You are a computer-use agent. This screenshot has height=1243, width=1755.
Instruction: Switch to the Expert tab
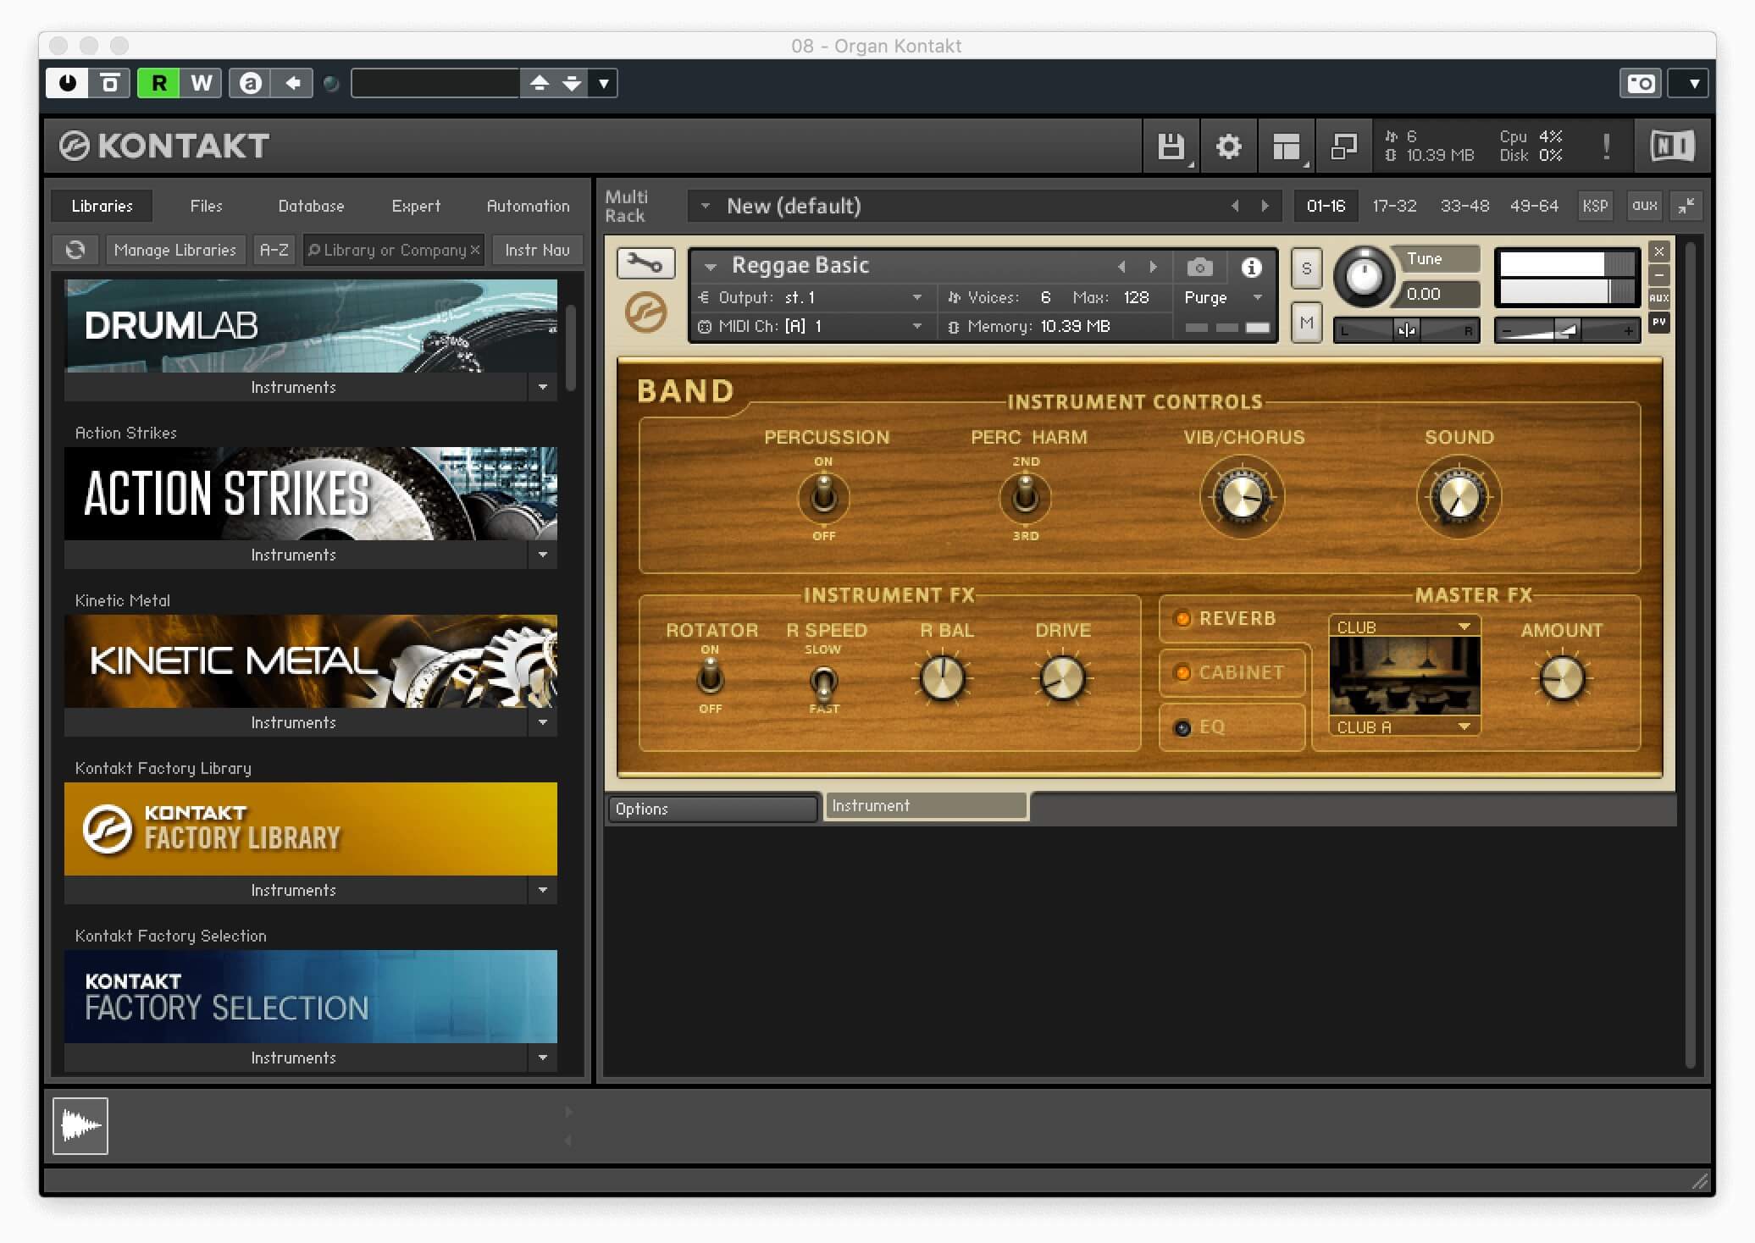click(416, 206)
